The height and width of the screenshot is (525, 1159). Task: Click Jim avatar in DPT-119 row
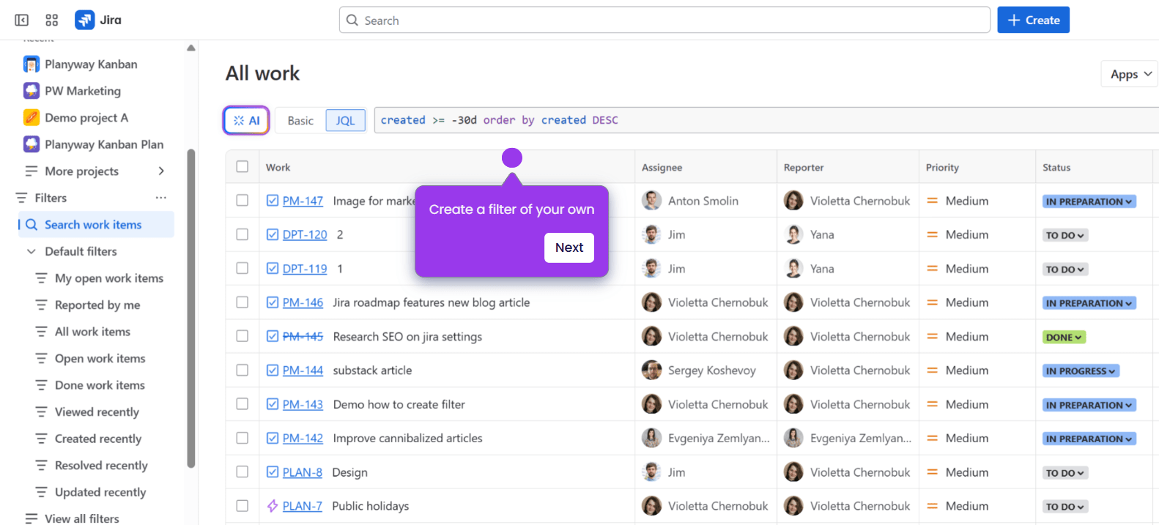[x=652, y=269]
